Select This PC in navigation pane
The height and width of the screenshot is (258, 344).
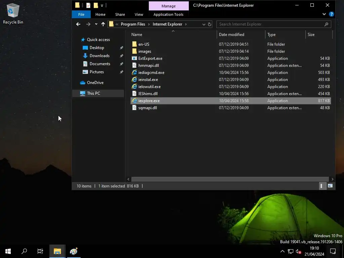pos(93,93)
